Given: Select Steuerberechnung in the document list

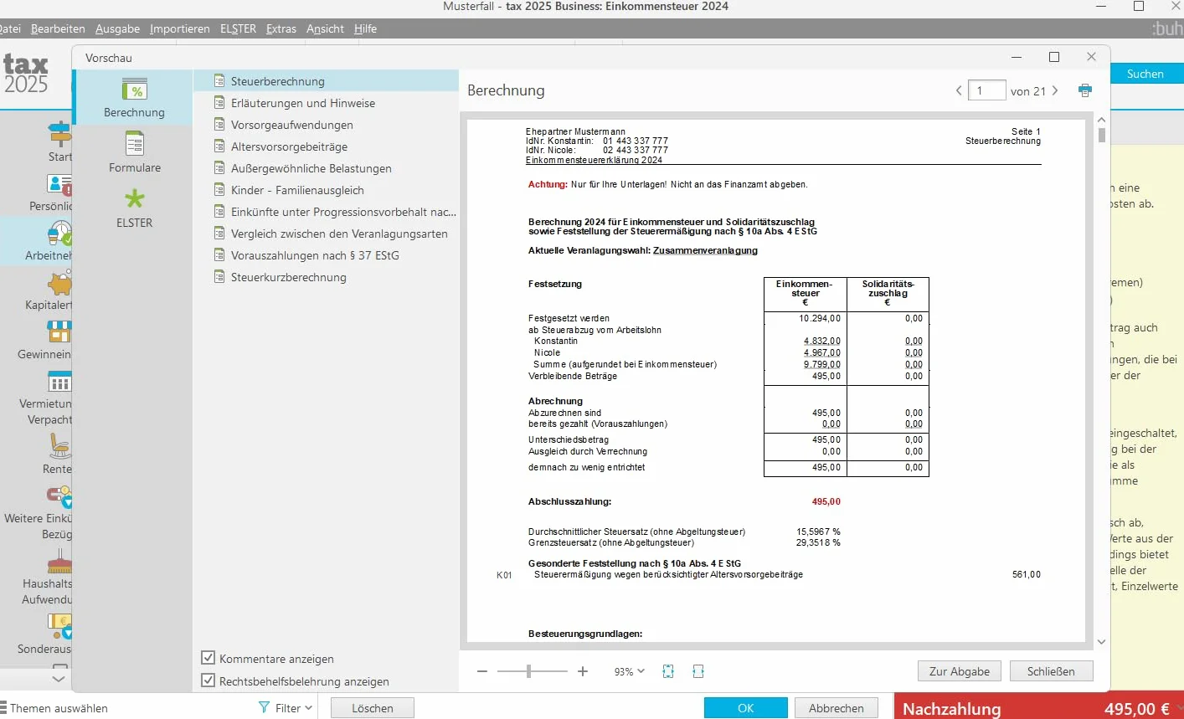Looking at the screenshot, I should pyautogui.click(x=327, y=81).
